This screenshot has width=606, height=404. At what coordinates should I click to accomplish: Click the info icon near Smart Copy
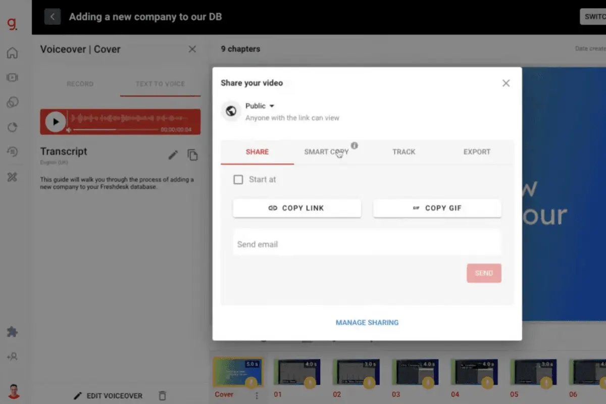pos(355,145)
